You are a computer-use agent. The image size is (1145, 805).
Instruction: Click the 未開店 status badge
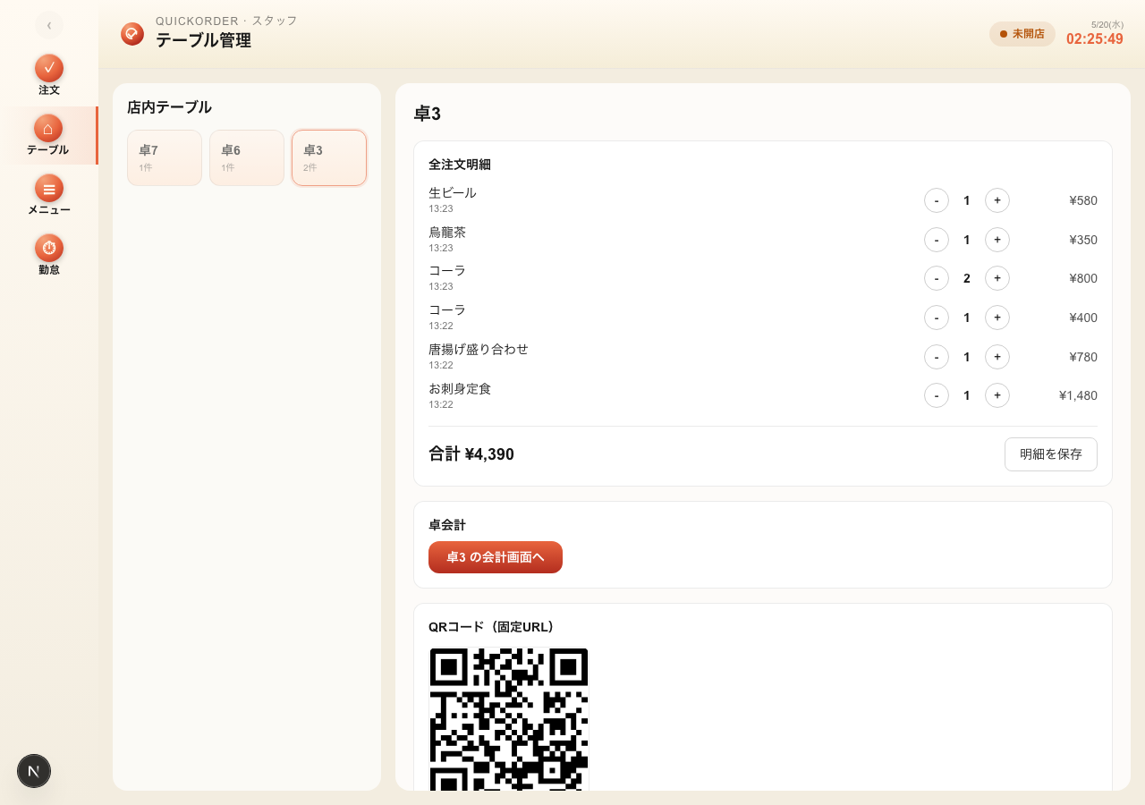[1022, 34]
